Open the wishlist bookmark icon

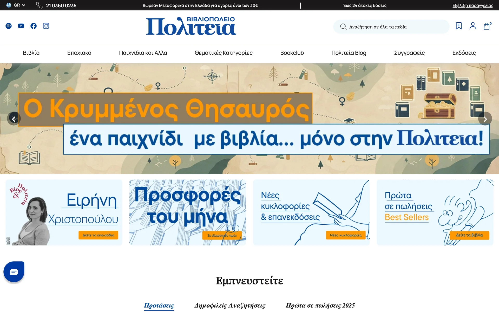[458, 26]
